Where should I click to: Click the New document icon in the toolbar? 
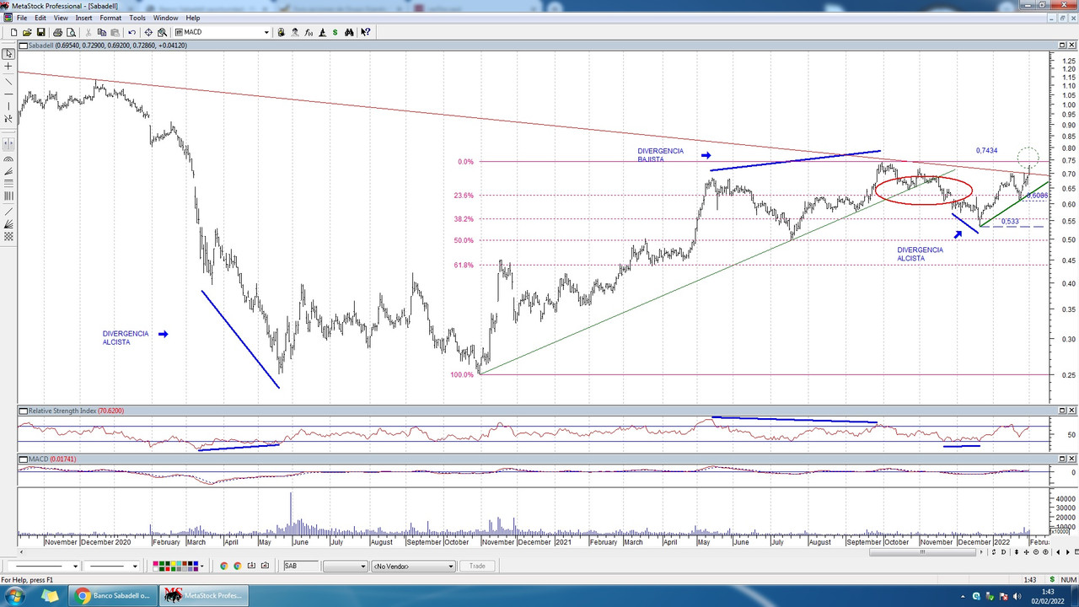click(x=13, y=32)
